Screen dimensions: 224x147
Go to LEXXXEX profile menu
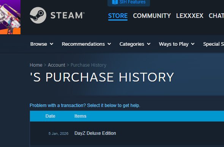[190, 16]
